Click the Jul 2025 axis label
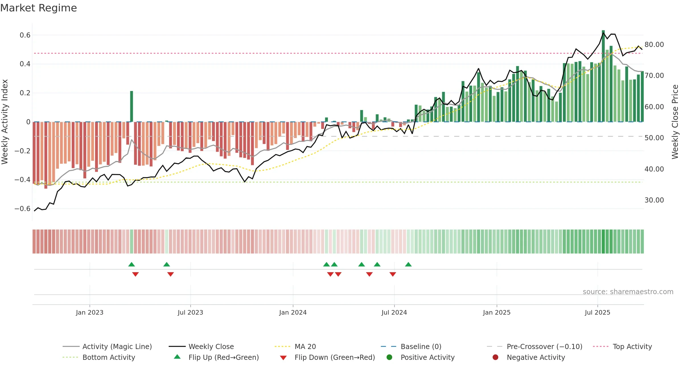The height and width of the screenshot is (384, 683). (598, 312)
